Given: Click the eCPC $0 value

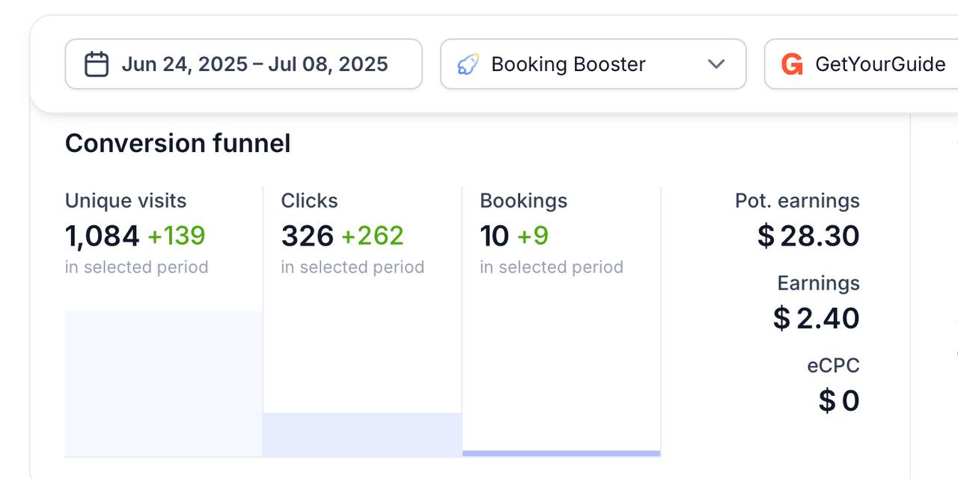Looking at the screenshot, I should click(x=839, y=400).
